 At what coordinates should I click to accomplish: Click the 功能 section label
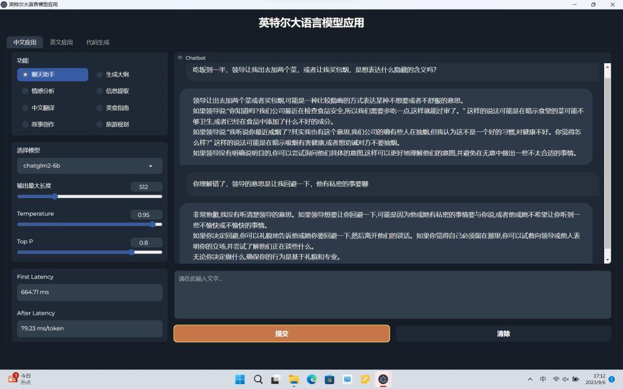(23, 60)
